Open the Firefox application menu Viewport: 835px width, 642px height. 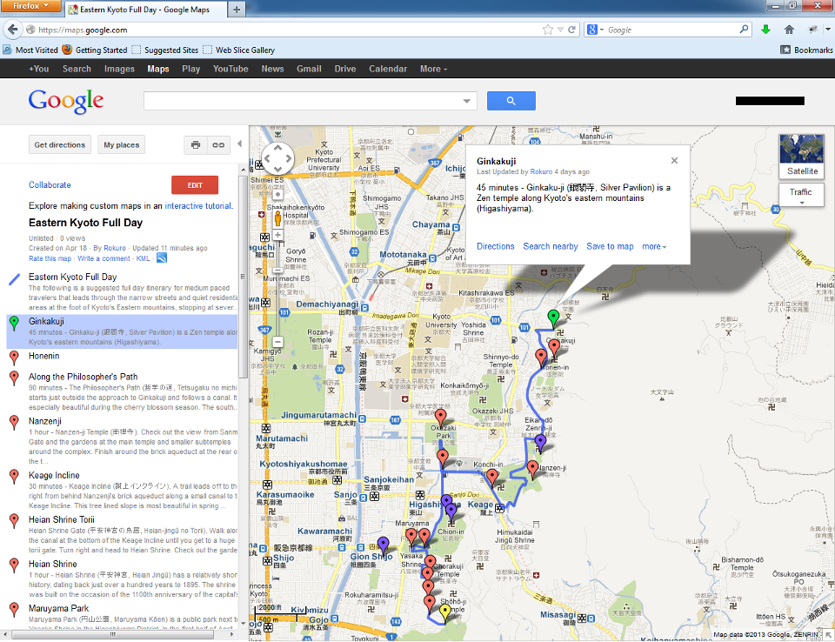pyautogui.click(x=30, y=6)
